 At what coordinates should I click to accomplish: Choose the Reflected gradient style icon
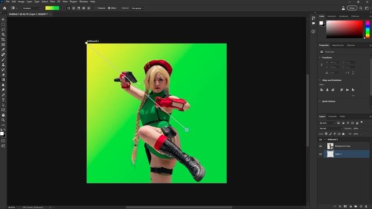tap(84, 8)
